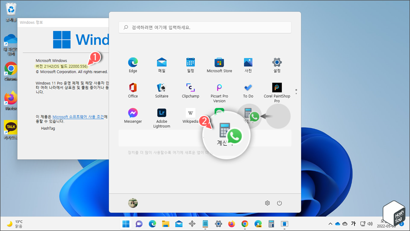410x231 pixels.
Task: Open the To Do app
Action: pos(248,90)
